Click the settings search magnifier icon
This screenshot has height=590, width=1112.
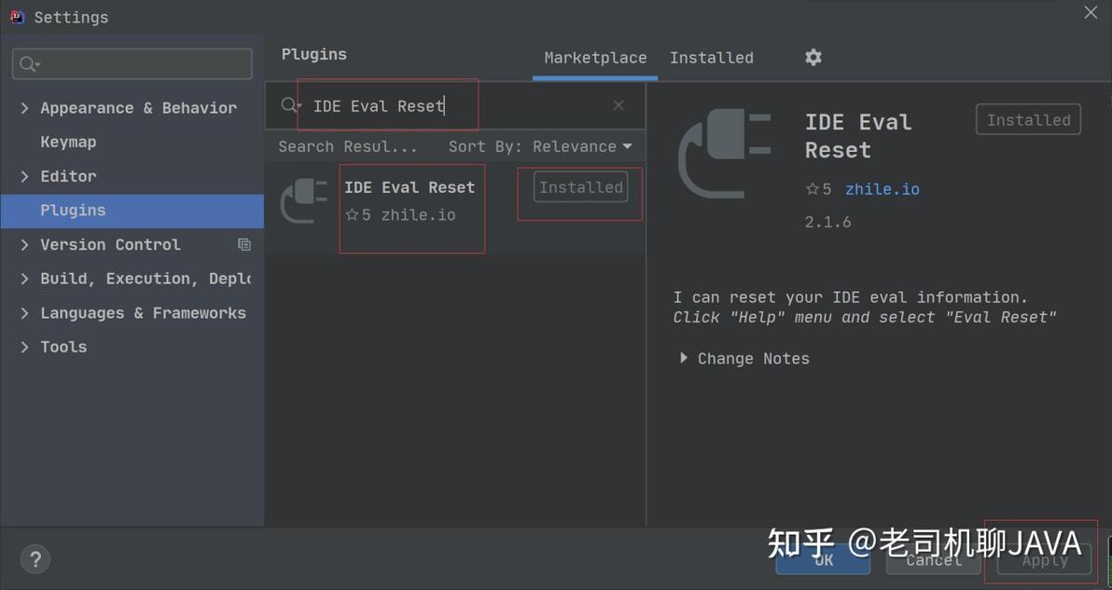(x=29, y=64)
